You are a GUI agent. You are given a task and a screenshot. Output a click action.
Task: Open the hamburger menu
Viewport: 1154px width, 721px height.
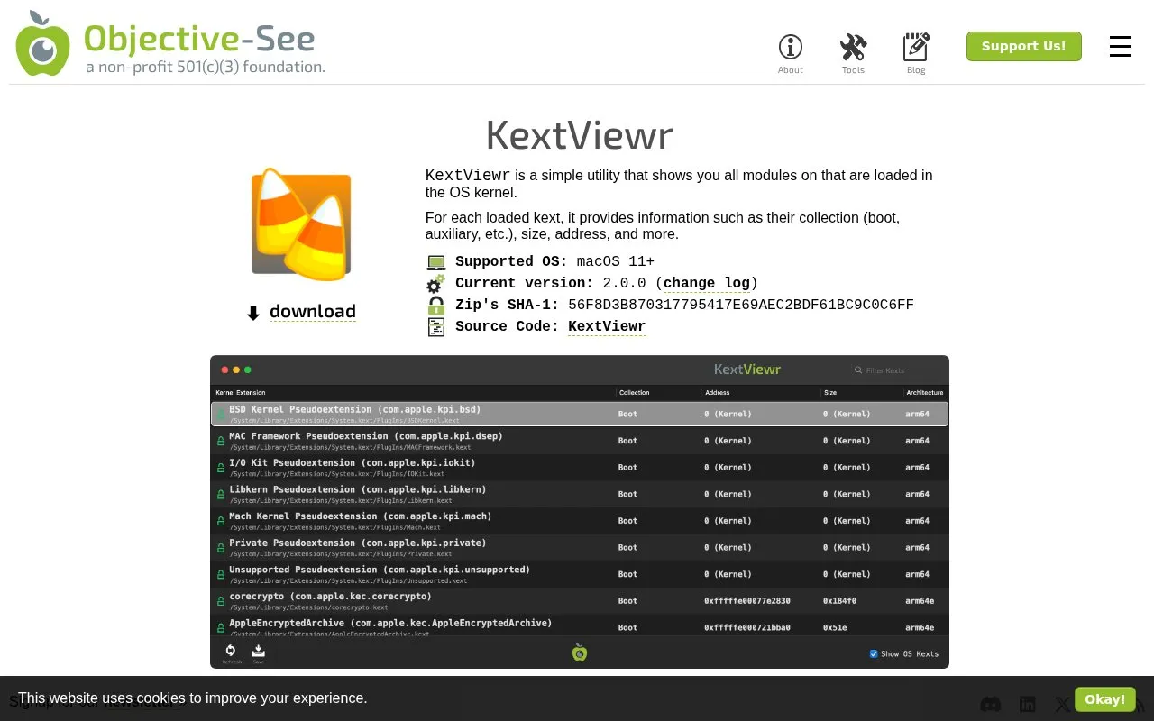[1121, 47]
